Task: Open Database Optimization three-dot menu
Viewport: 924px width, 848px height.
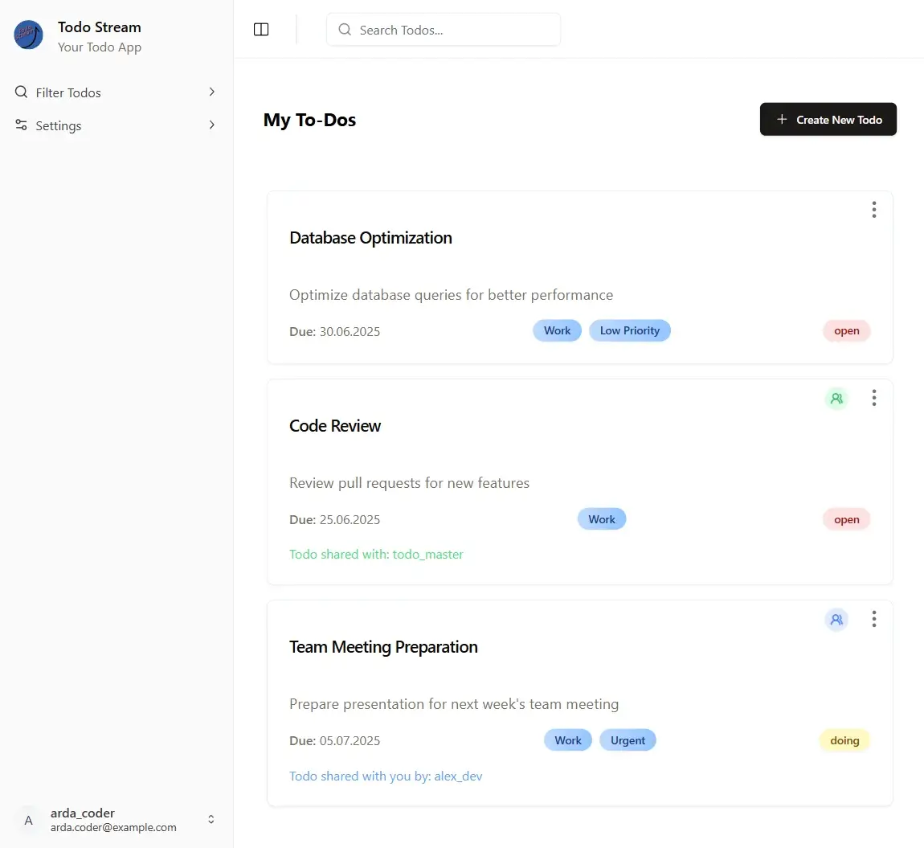Action: pos(873,210)
